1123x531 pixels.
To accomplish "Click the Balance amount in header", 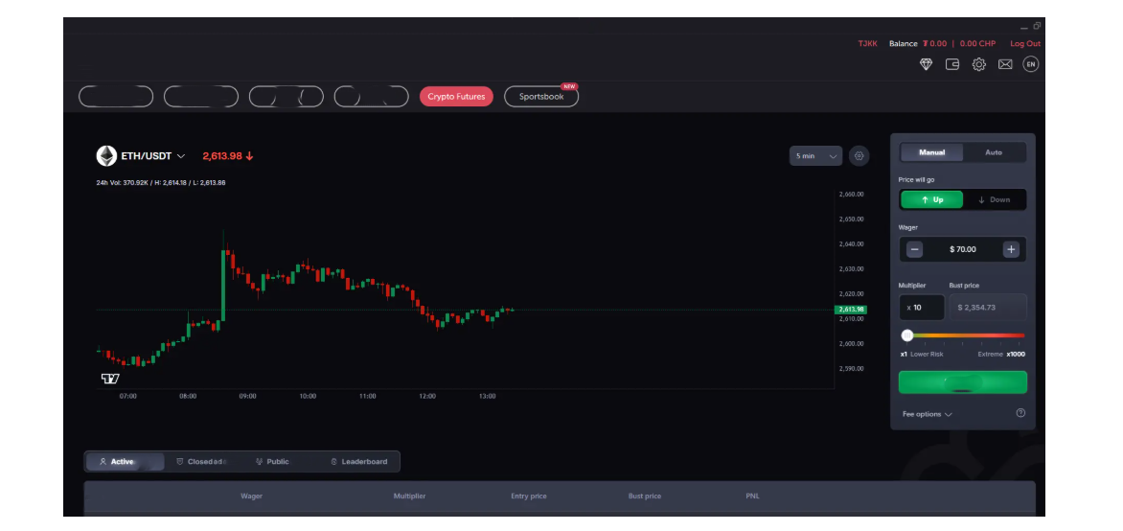I will tap(959, 44).
